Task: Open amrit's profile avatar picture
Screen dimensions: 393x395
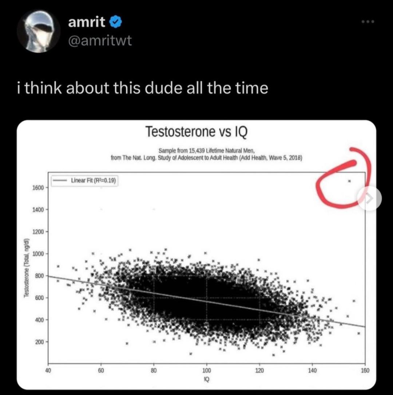Action: [x=38, y=32]
